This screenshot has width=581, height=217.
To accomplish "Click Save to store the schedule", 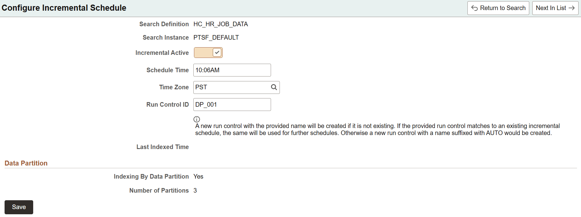I will coord(19,207).
